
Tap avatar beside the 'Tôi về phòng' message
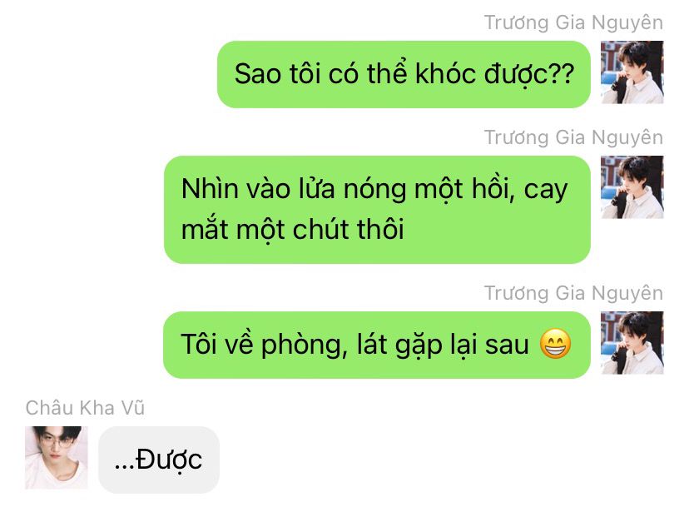tap(632, 342)
